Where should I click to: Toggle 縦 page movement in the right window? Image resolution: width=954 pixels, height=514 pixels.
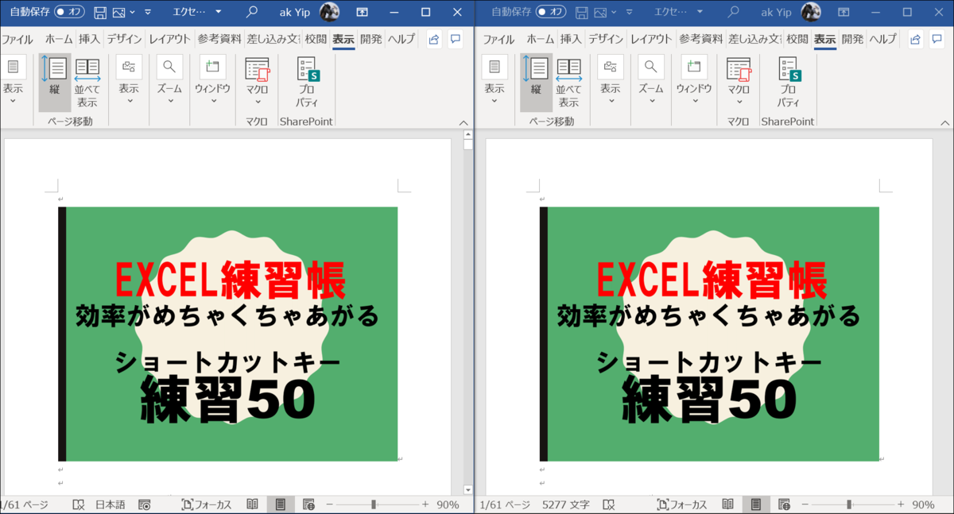click(536, 82)
